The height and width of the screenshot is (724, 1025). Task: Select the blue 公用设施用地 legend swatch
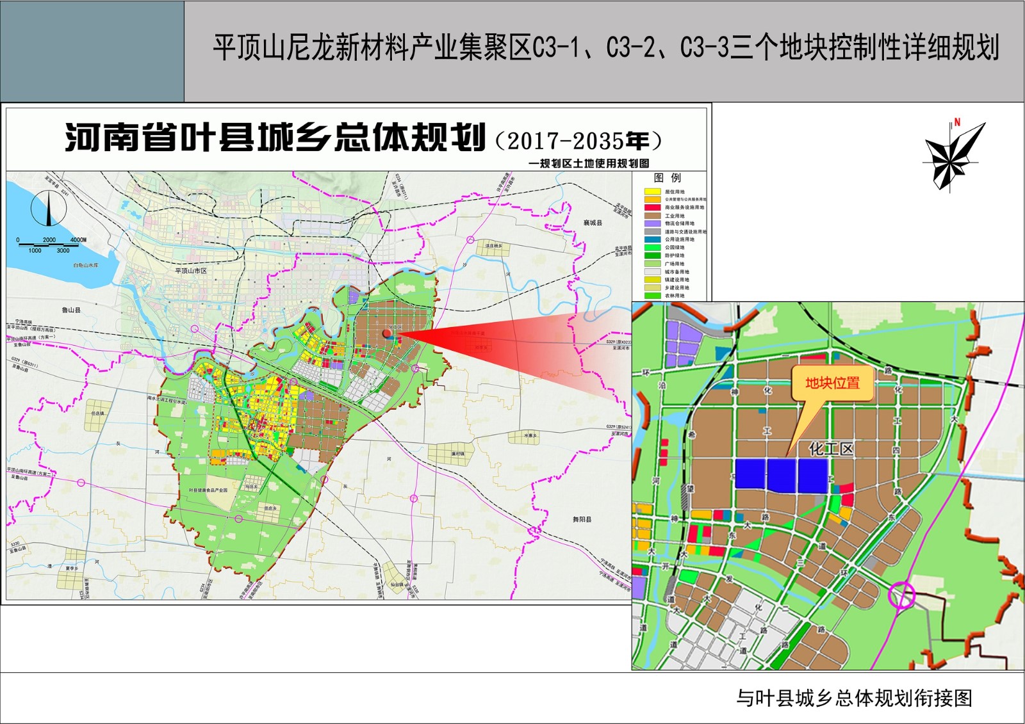click(652, 239)
